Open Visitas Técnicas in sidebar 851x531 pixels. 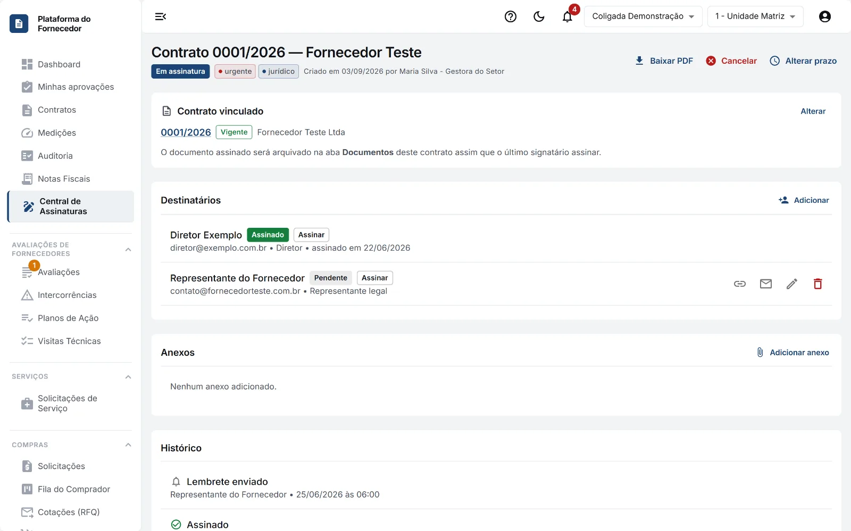click(x=71, y=341)
